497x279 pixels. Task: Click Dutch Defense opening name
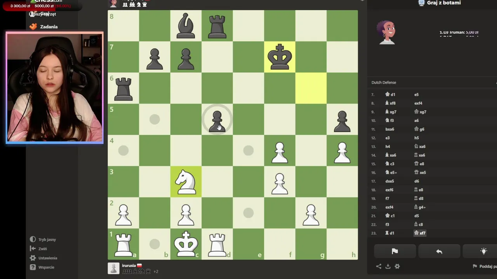pyautogui.click(x=384, y=83)
